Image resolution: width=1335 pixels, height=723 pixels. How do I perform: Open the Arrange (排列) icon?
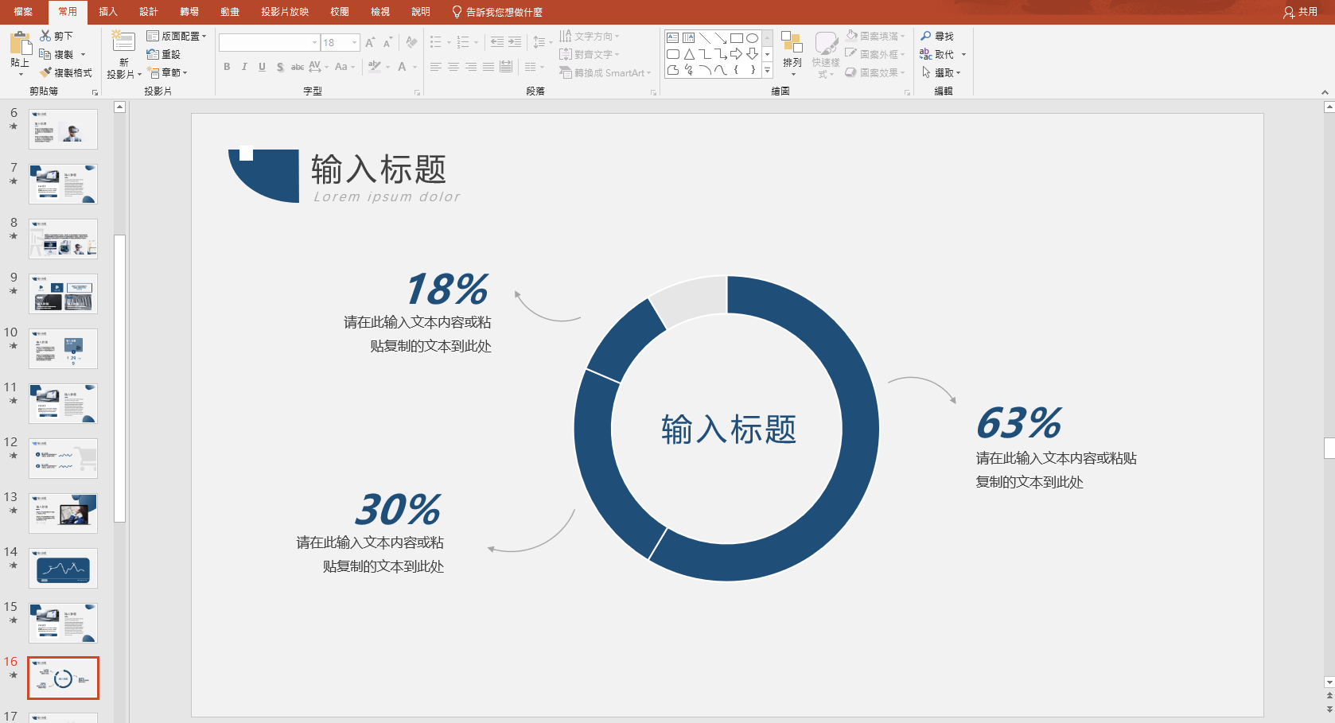(792, 48)
